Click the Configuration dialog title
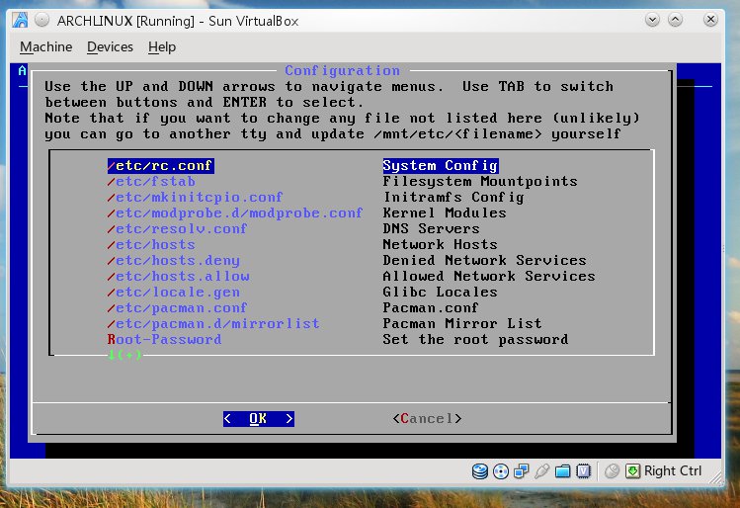The image size is (740, 508). click(342, 71)
